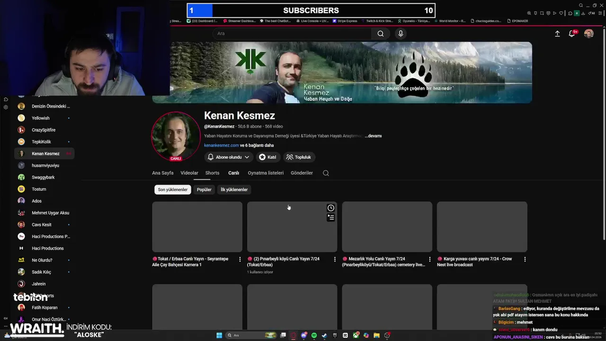Open the Twitch & Kick Stre... bookmark
The height and width of the screenshot is (341, 606).
[377, 21]
